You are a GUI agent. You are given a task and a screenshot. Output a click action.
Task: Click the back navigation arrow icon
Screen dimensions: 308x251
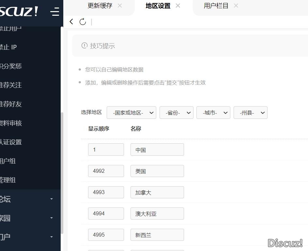(x=71, y=22)
